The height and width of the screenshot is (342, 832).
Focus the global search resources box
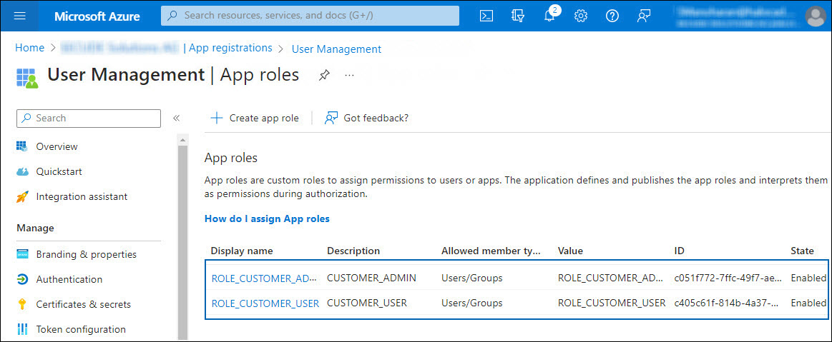tap(310, 15)
